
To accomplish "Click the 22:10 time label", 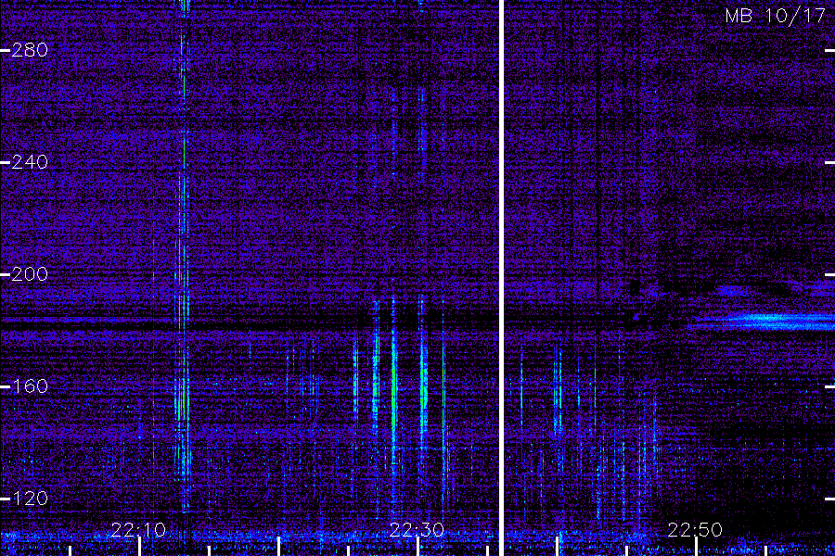I will [x=138, y=530].
